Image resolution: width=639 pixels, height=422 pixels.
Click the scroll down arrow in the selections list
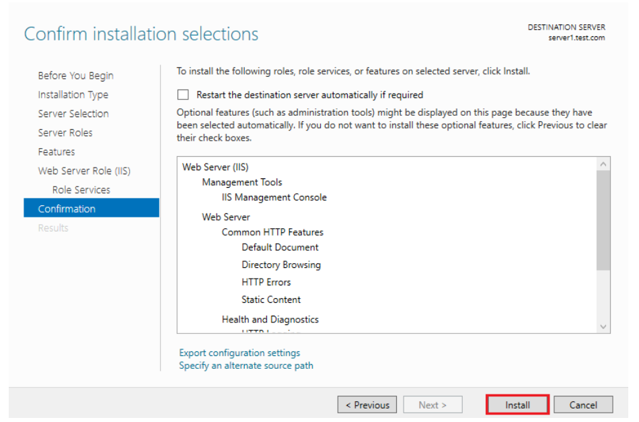[603, 326]
